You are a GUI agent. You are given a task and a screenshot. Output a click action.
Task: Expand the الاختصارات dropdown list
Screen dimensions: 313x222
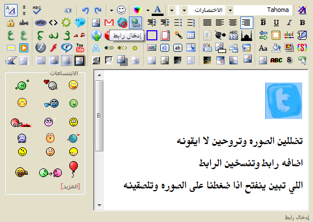(x=185, y=10)
